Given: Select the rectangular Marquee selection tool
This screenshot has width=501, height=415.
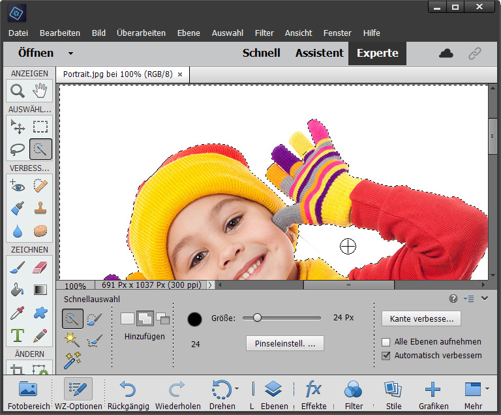Looking at the screenshot, I should pos(40,127).
